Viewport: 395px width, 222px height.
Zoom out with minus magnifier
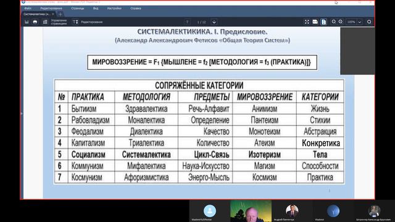click(334, 22)
